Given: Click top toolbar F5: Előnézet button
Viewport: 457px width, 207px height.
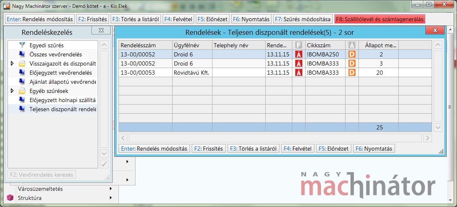Looking at the screenshot, I should [213, 19].
